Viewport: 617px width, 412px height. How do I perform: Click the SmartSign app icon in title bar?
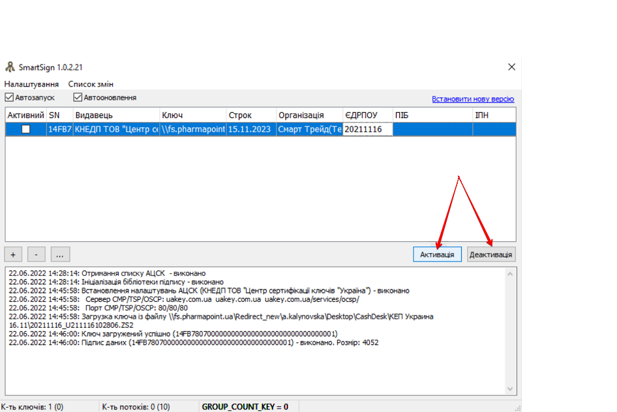coord(10,67)
